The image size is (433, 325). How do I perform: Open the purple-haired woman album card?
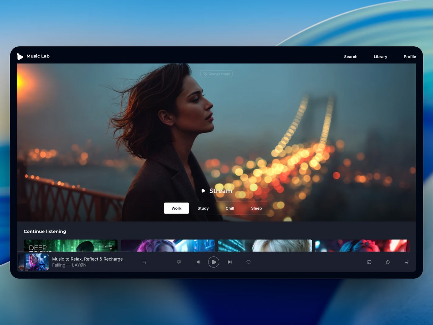click(168, 246)
